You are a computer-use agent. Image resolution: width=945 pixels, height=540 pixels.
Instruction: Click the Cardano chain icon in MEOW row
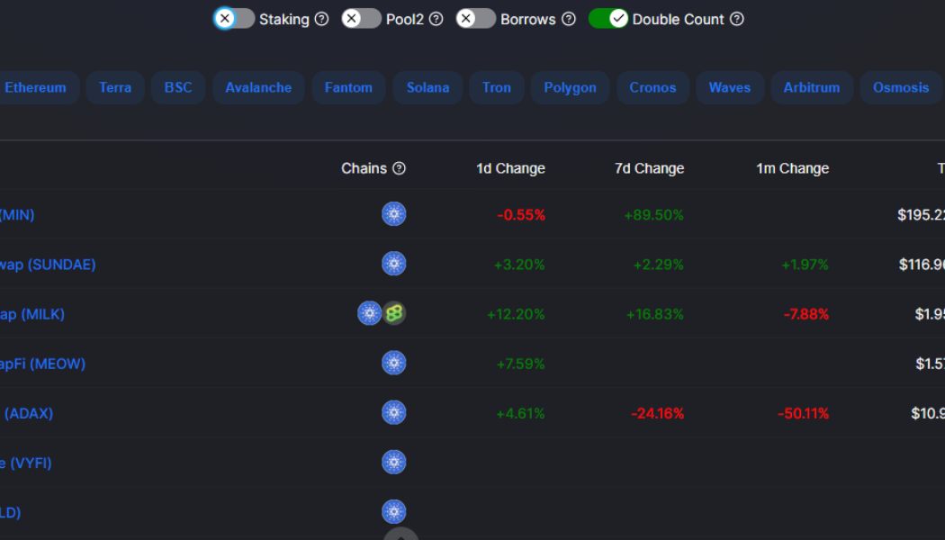click(x=394, y=364)
